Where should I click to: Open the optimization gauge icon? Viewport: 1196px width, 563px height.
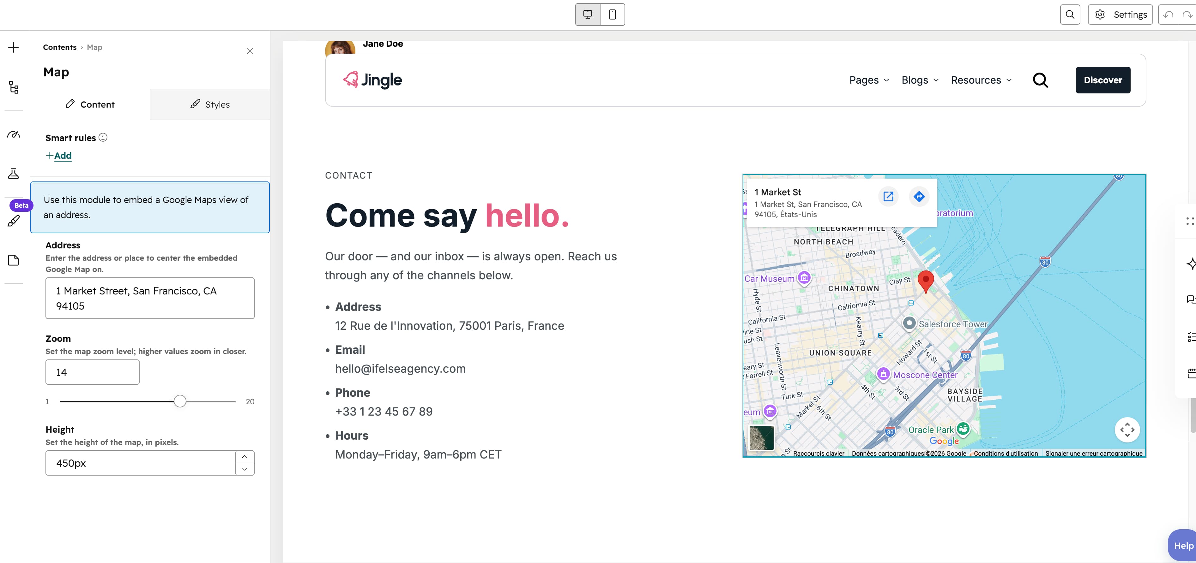tap(14, 134)
